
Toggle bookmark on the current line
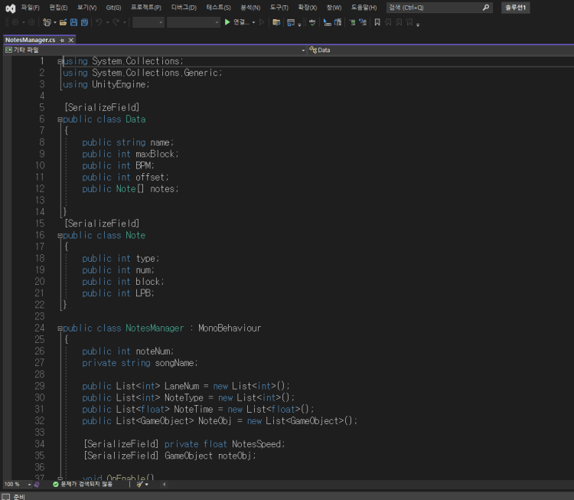point(377,22)
